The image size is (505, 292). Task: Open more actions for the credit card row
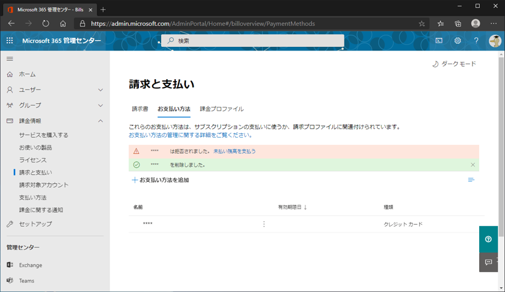coord(264,224)
